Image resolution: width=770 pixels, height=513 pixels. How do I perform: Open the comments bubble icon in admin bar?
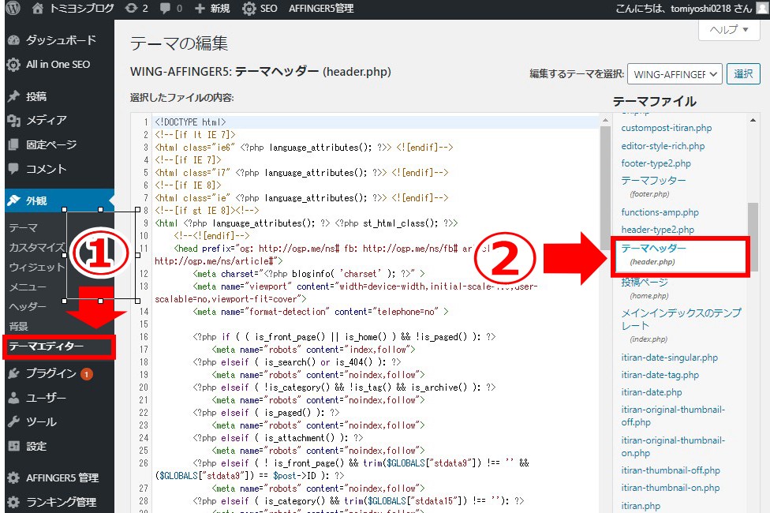[166, 9]
